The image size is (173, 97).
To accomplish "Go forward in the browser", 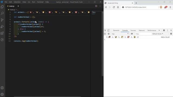I will pos(110,7).
